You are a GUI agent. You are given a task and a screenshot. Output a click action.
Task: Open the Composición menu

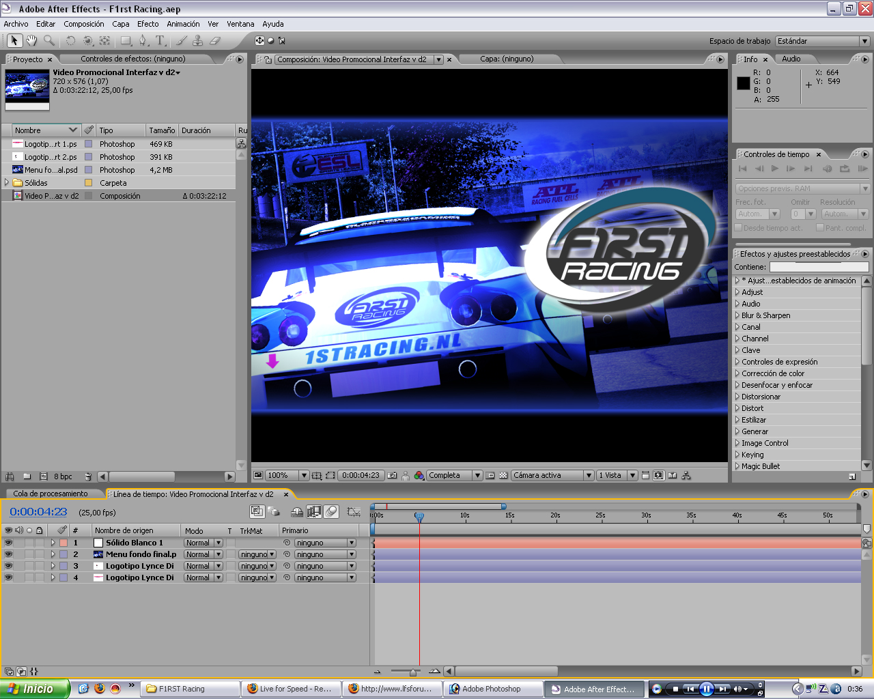84,24
